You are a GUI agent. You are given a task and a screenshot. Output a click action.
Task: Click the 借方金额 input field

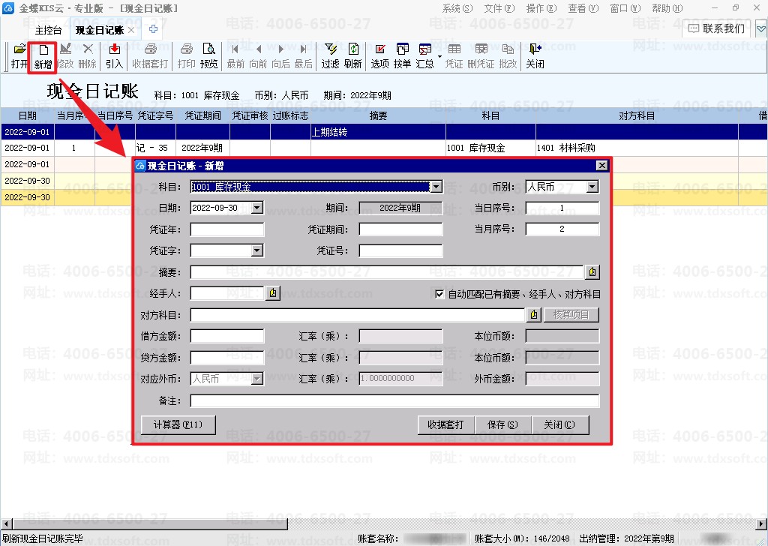[x=227, y=336]
